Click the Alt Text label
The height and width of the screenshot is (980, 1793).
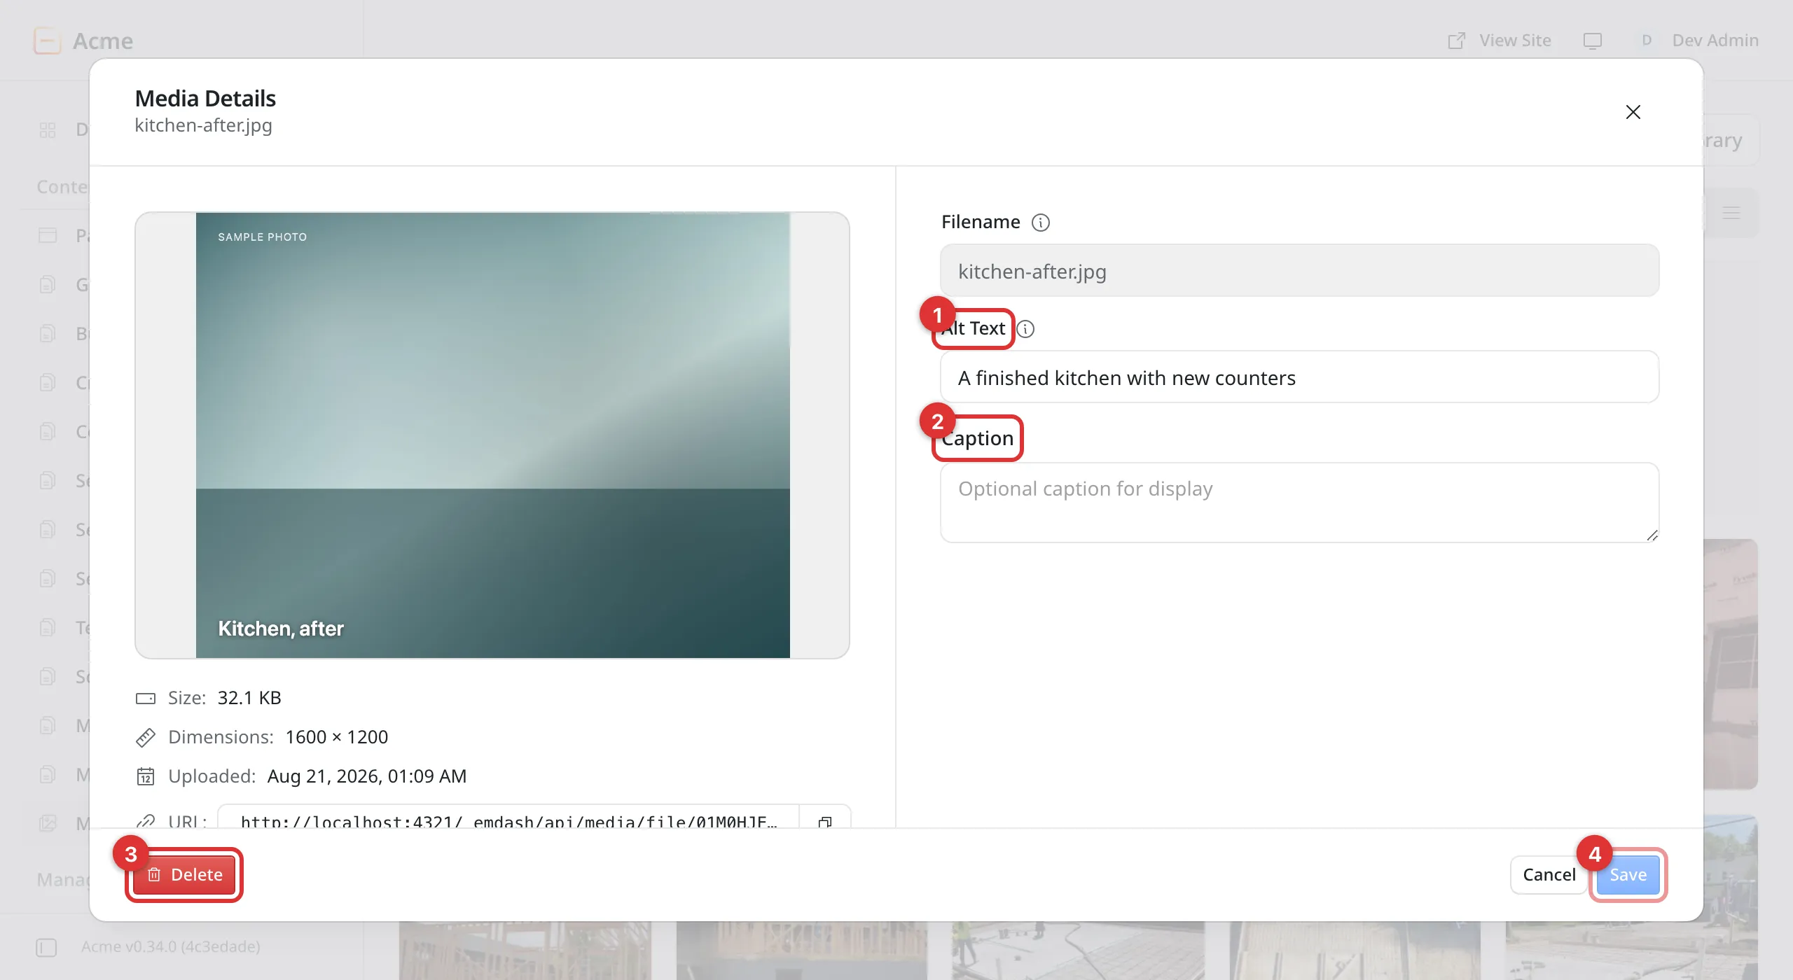coord(974,328)
